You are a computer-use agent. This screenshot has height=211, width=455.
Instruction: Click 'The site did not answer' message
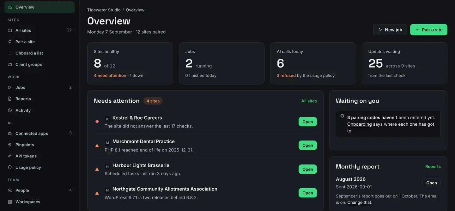click(149, 126)
